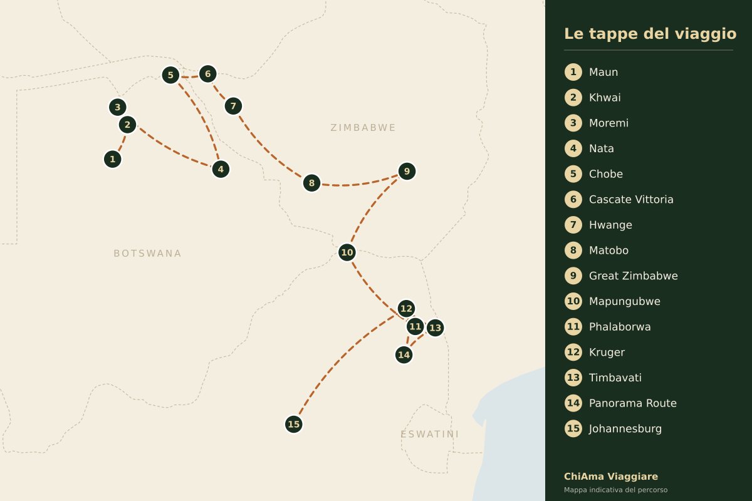
Task: Click the 'Le tappe del viaggio' heading
Action: [650, 34]
